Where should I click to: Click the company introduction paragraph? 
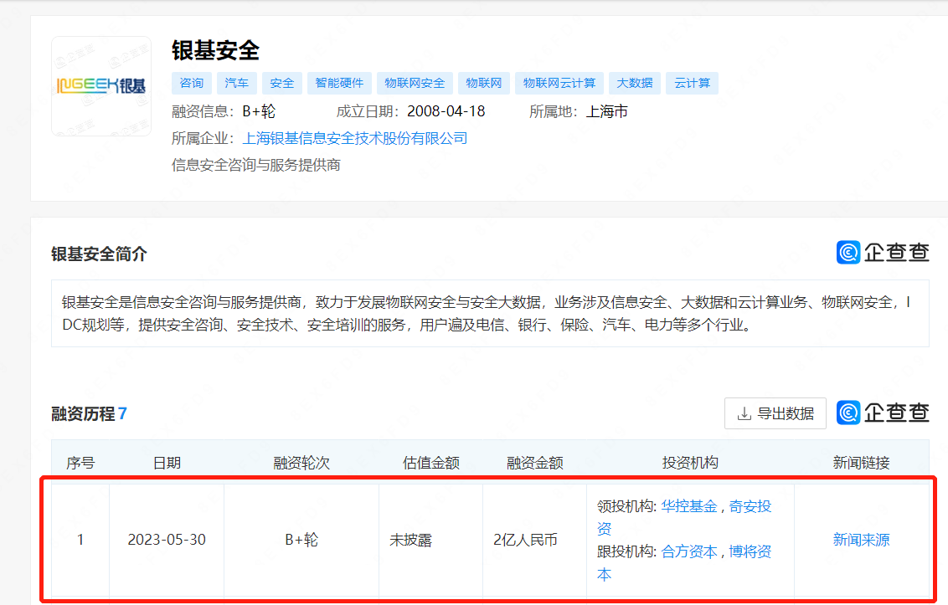point(490,313)
